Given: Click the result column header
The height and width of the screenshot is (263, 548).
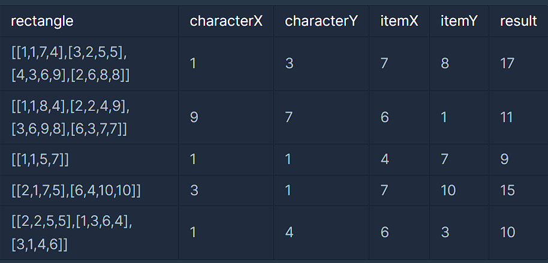Looking at the screenshot, I should click(518, 22).
